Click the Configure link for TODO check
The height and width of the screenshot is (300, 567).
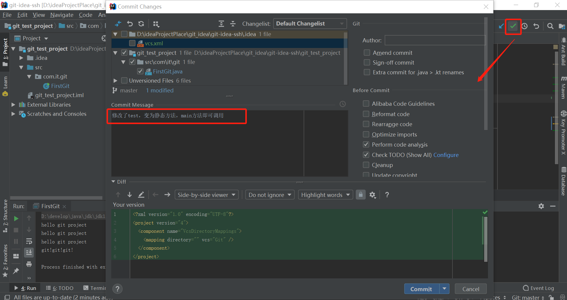(x=446, y=155)
